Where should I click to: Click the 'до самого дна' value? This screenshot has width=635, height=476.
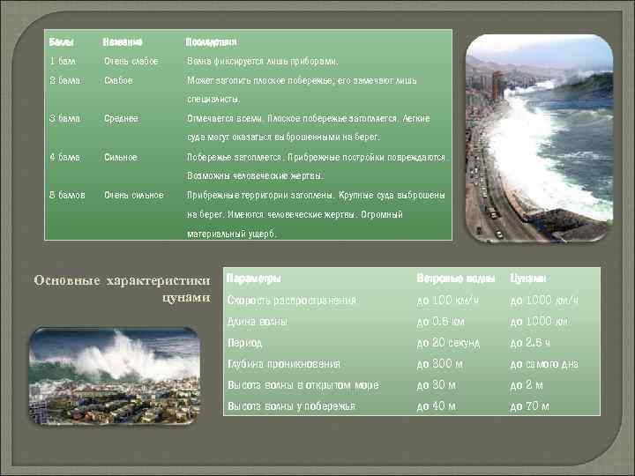click(544, 364)
